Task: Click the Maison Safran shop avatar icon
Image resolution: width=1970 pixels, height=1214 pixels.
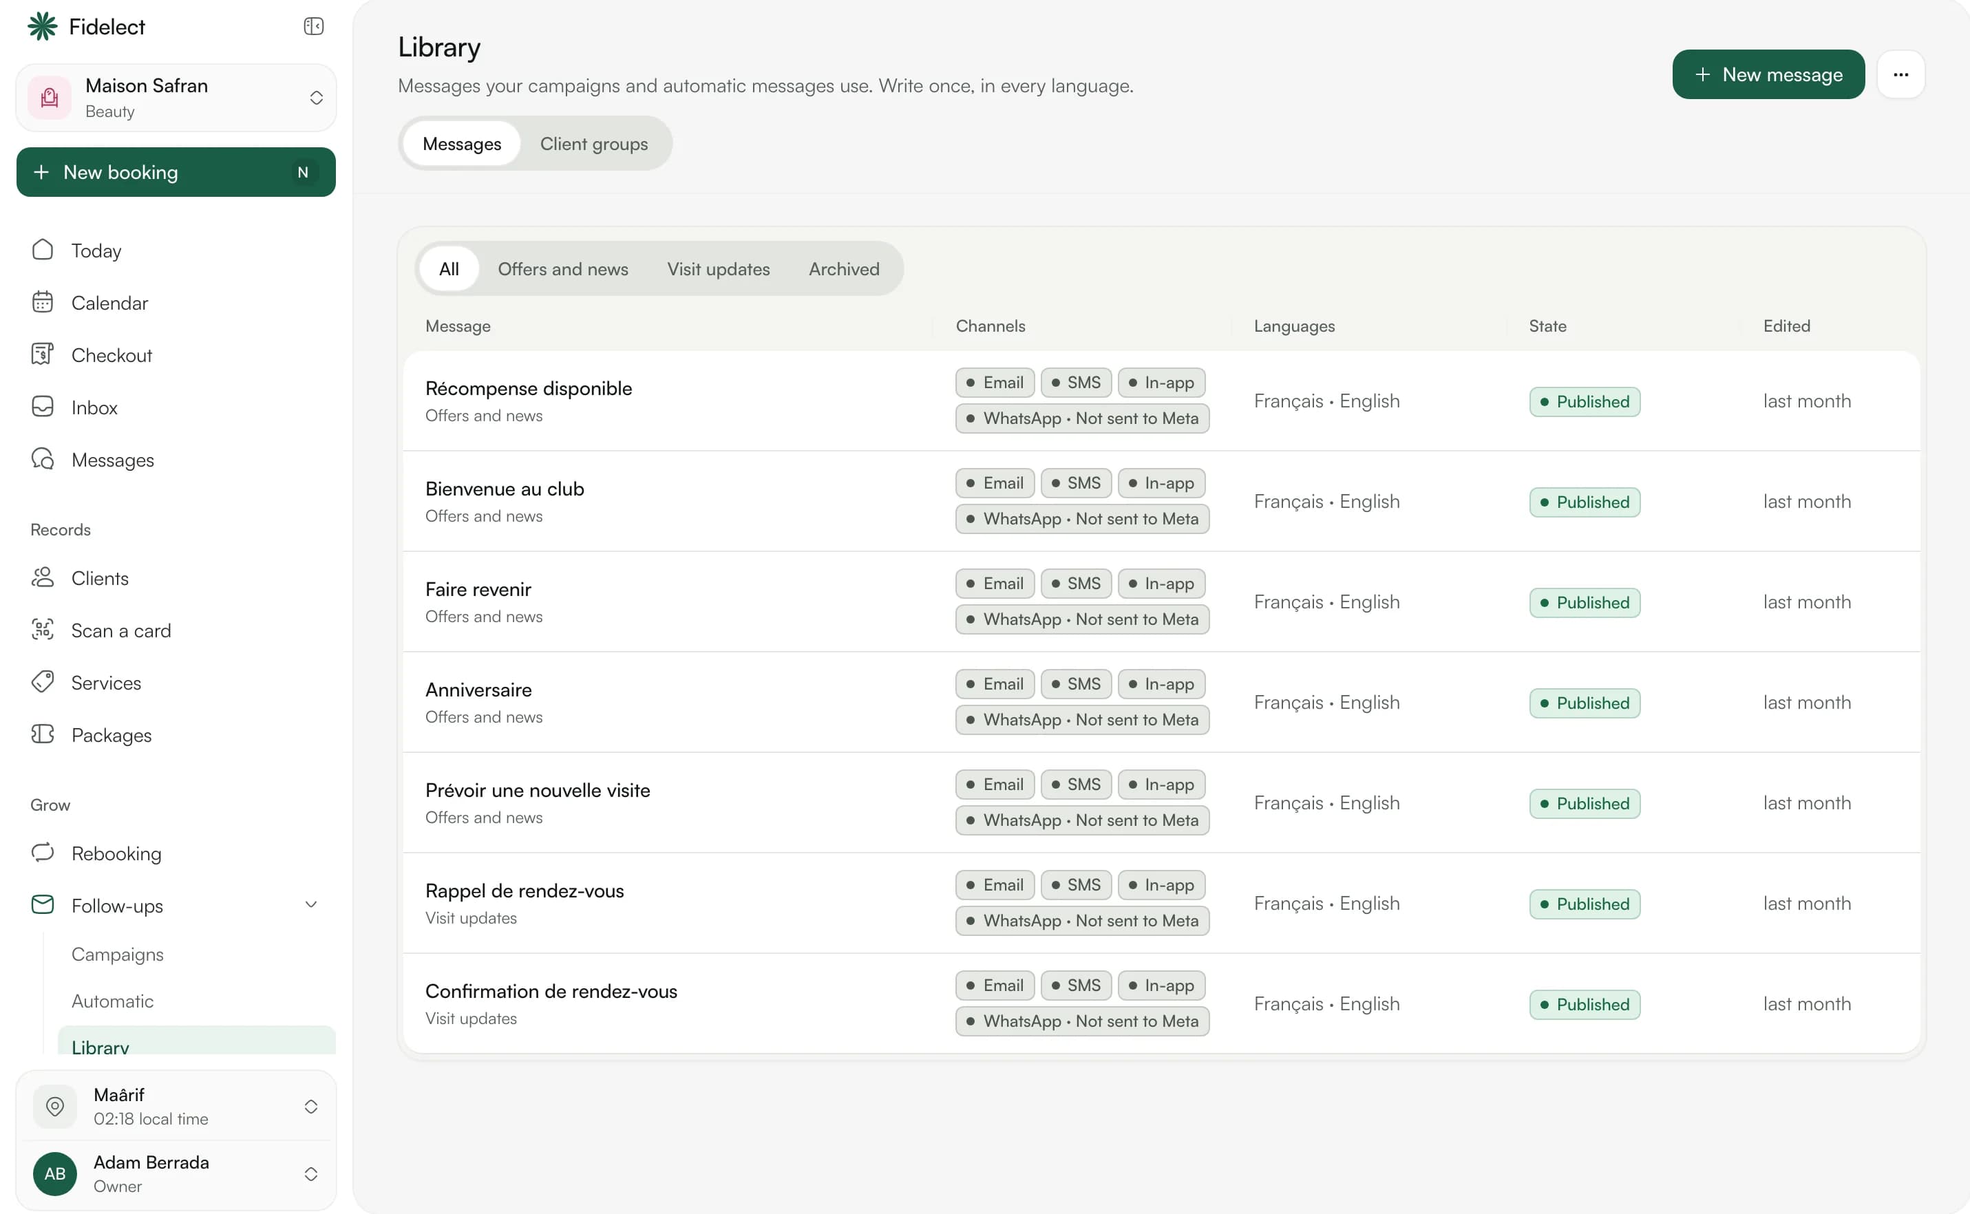Action: [50, 97]
